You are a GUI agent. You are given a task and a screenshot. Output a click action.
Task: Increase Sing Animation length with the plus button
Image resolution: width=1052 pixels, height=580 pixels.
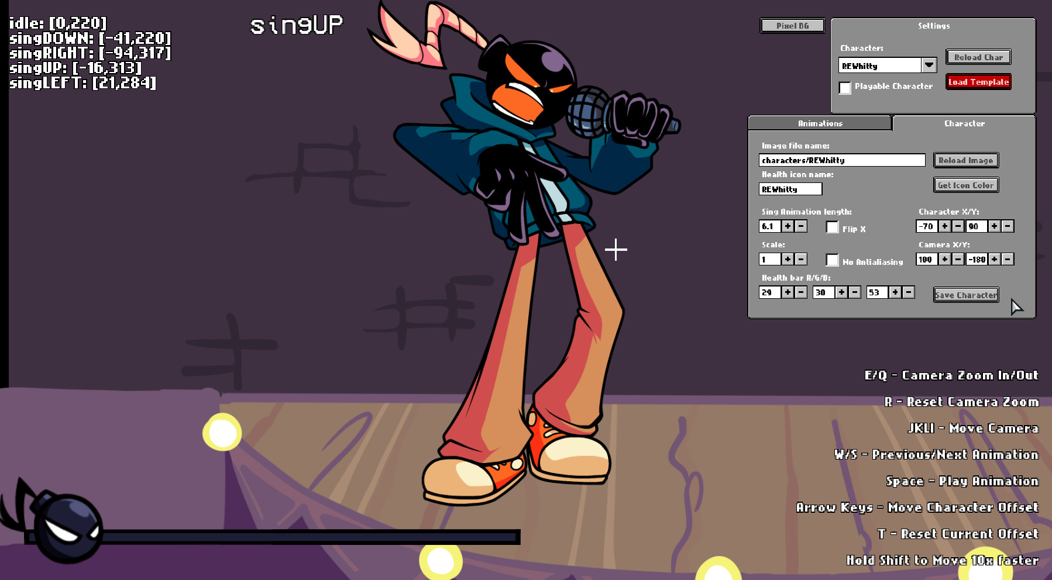coord(788,226)
